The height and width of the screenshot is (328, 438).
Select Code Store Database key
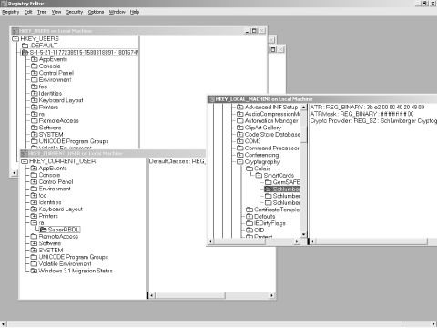[x=272, y=134]
